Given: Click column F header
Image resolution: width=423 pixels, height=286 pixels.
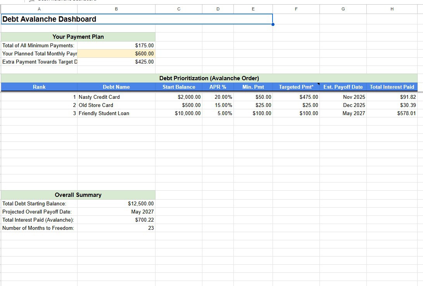Looking at the screenshot, I should click(x=296, y=9).
